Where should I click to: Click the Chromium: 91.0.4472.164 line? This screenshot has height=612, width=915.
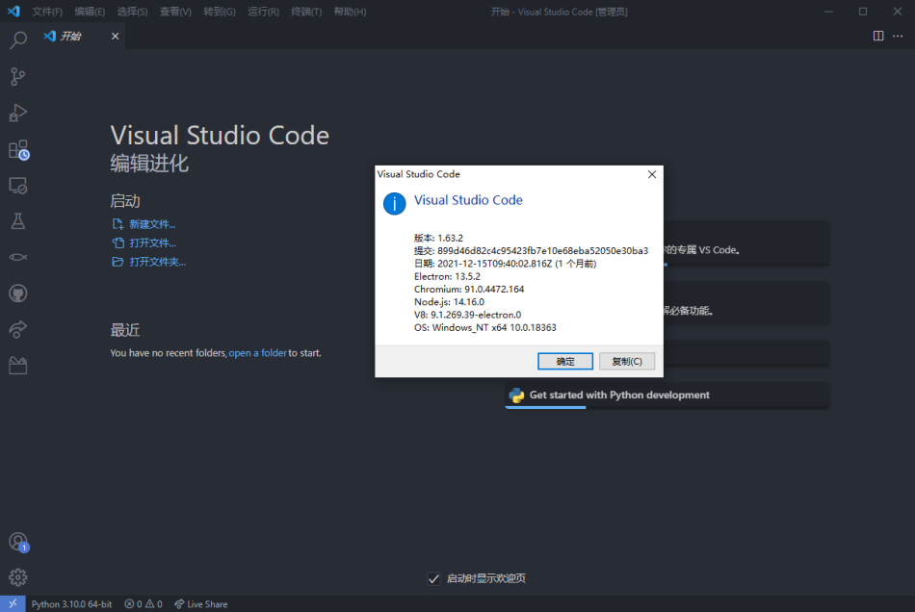pos(469,289)
